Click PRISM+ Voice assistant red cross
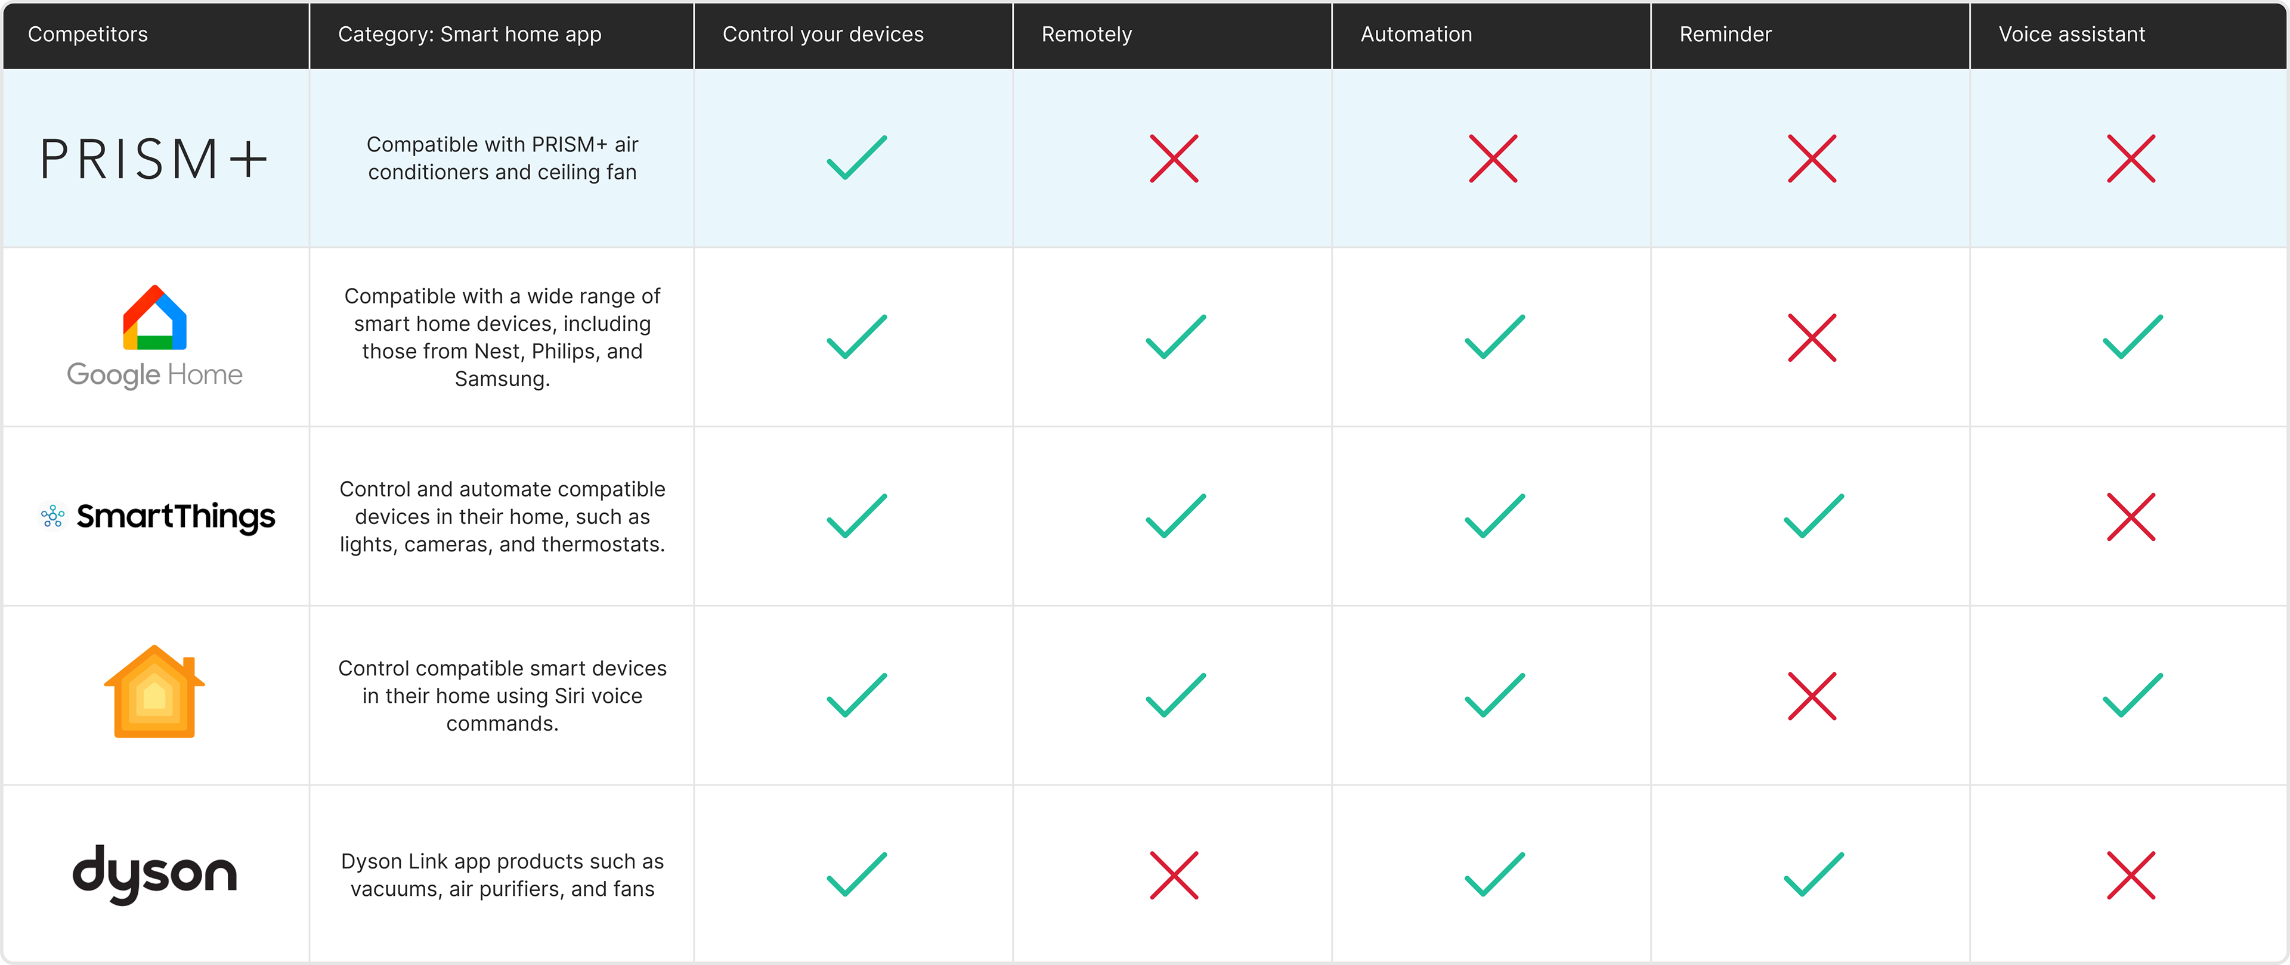 2131,158
